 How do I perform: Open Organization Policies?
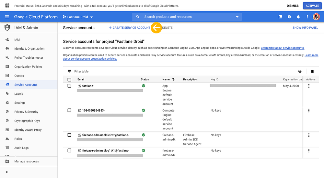[28, 66]
